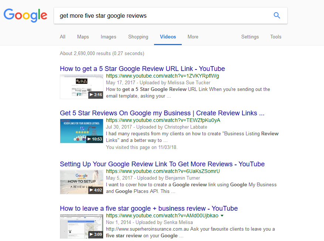The width and height of the screenshot is (324, 241).
Task: Switch to the All tab
Action: (62, 37)
